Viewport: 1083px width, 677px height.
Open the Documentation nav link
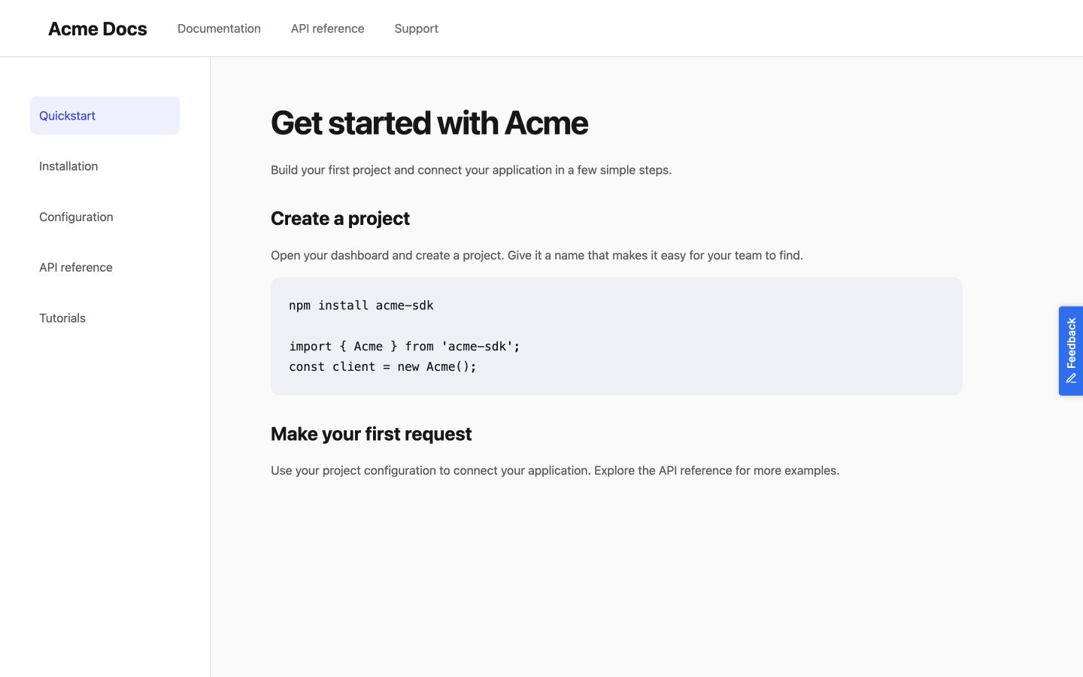(219, 29)
